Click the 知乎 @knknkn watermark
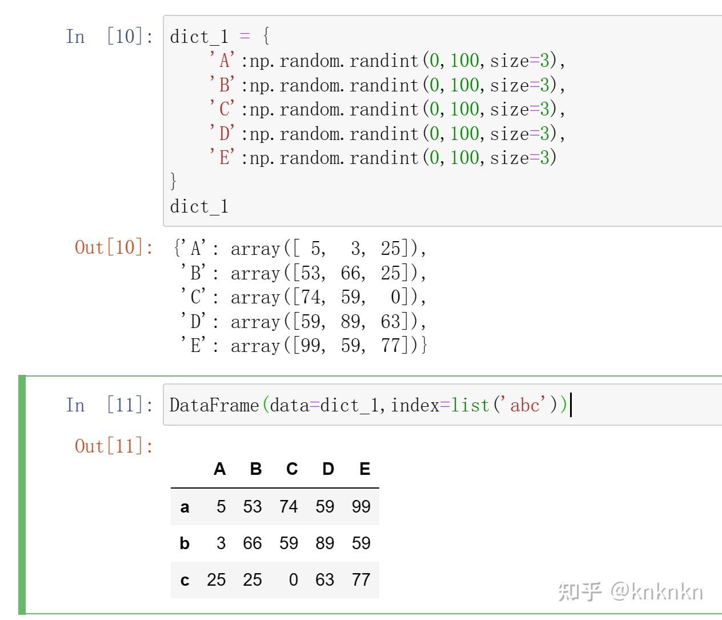Image resolution: width=722 pixels, height=620 pixels. (630, 592)
